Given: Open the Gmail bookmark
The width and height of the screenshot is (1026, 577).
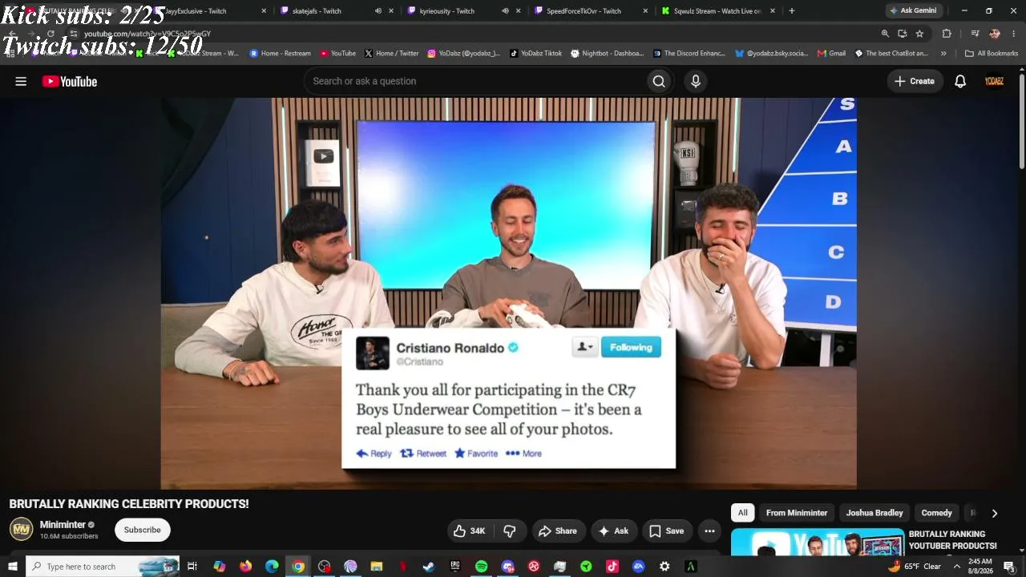Looking at the screenshot, I should [831, 54].
